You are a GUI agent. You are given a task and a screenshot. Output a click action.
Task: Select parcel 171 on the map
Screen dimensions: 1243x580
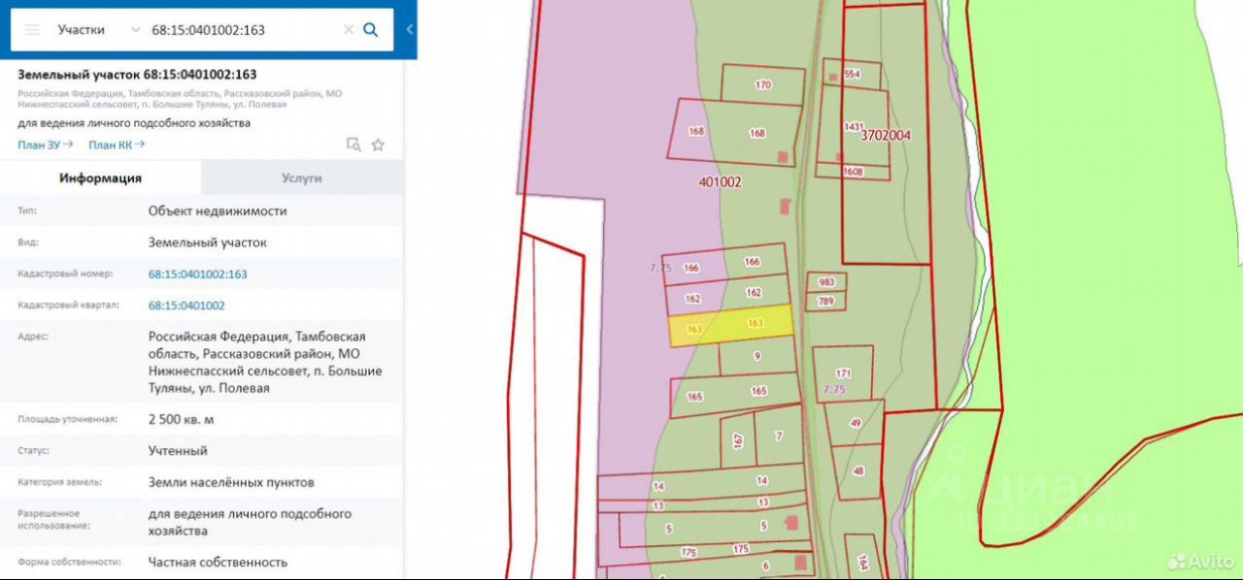coord(843,373)
